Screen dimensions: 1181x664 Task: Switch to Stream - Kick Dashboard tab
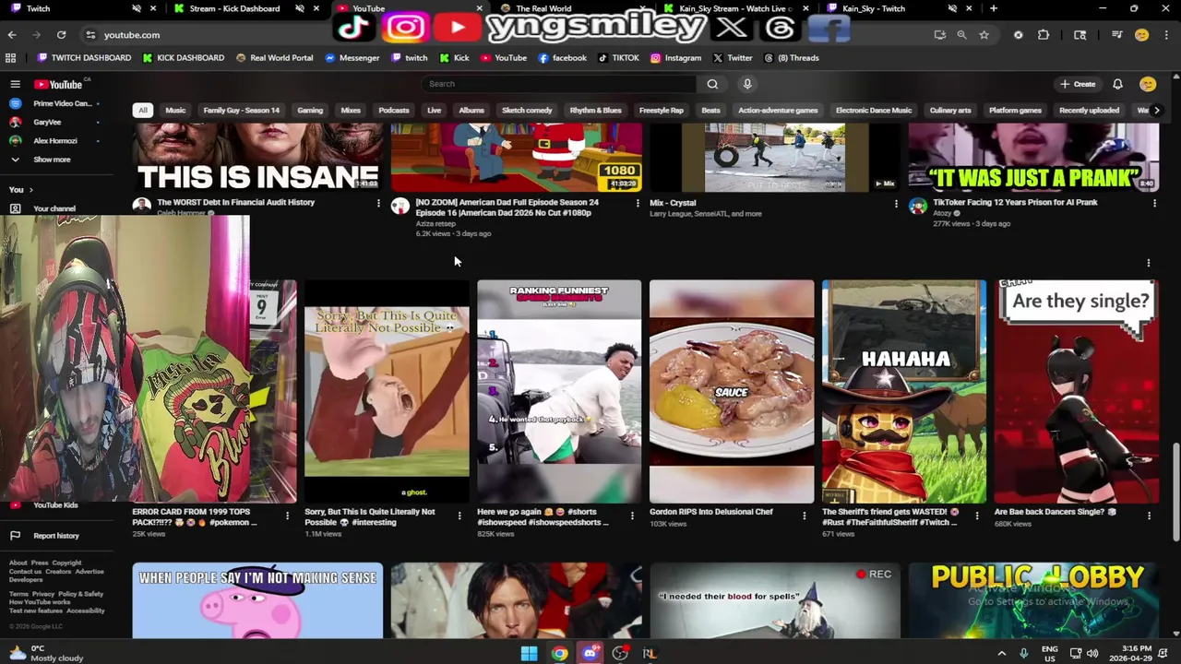click(x=234, y=9)
